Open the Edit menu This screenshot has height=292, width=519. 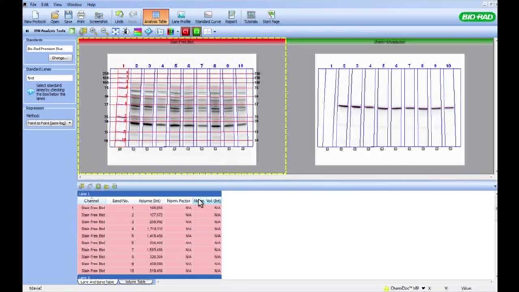[45, 4]
